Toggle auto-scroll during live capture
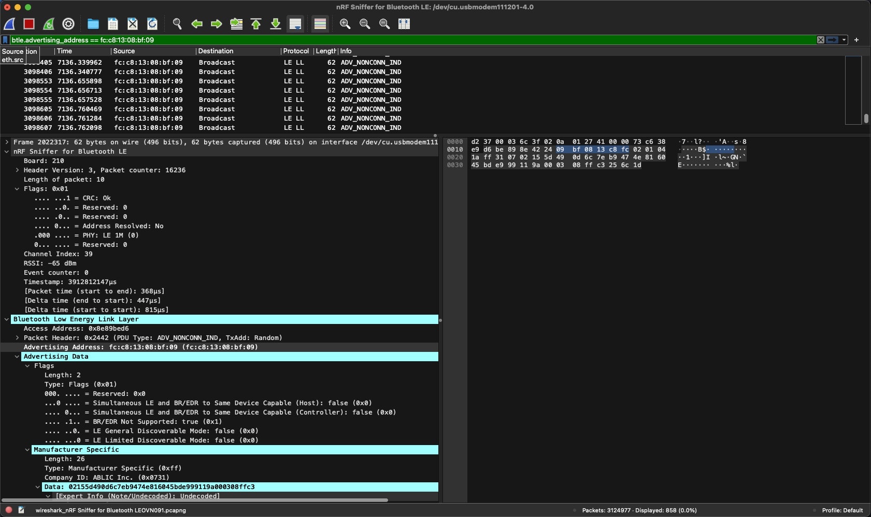The width and height of the screenshot is (871, 517). click(295, 24)
